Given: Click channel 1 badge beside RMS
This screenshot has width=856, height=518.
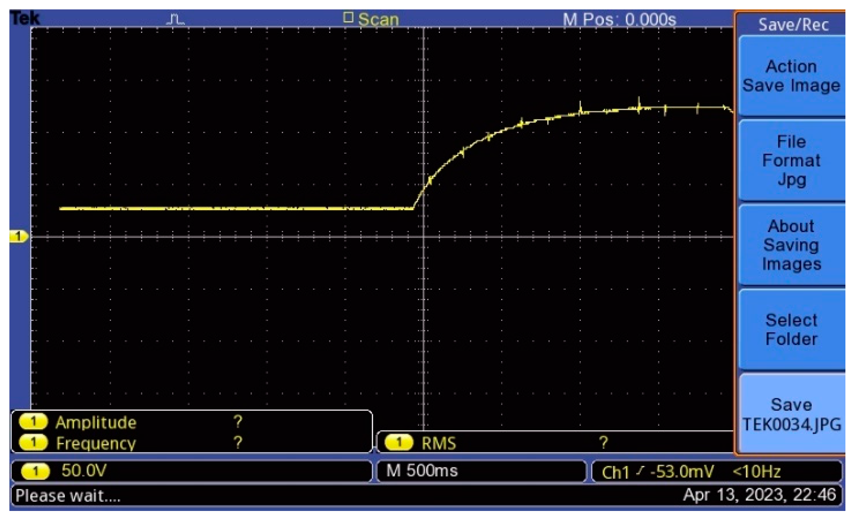Looking at the screenshot, I should click(x=399, y=443).
